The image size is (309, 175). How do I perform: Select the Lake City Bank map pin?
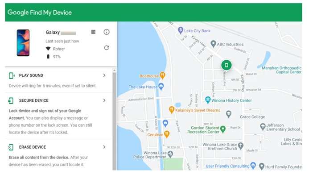click(180, 30)
